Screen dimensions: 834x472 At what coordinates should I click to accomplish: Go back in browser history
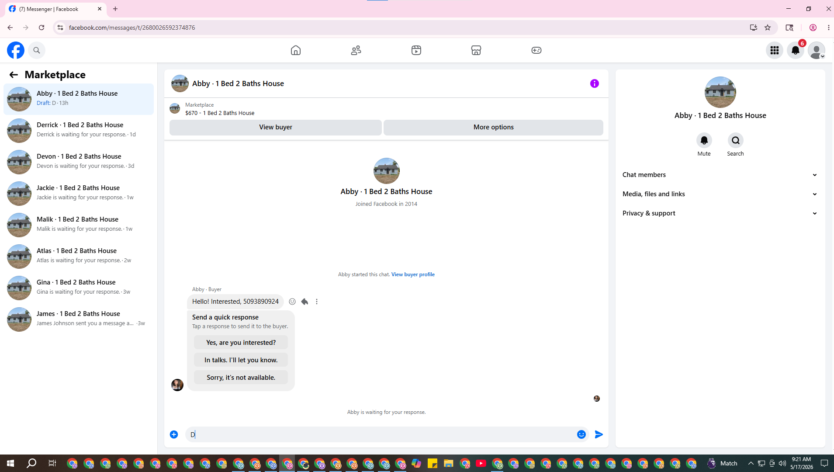pos(10,28)
